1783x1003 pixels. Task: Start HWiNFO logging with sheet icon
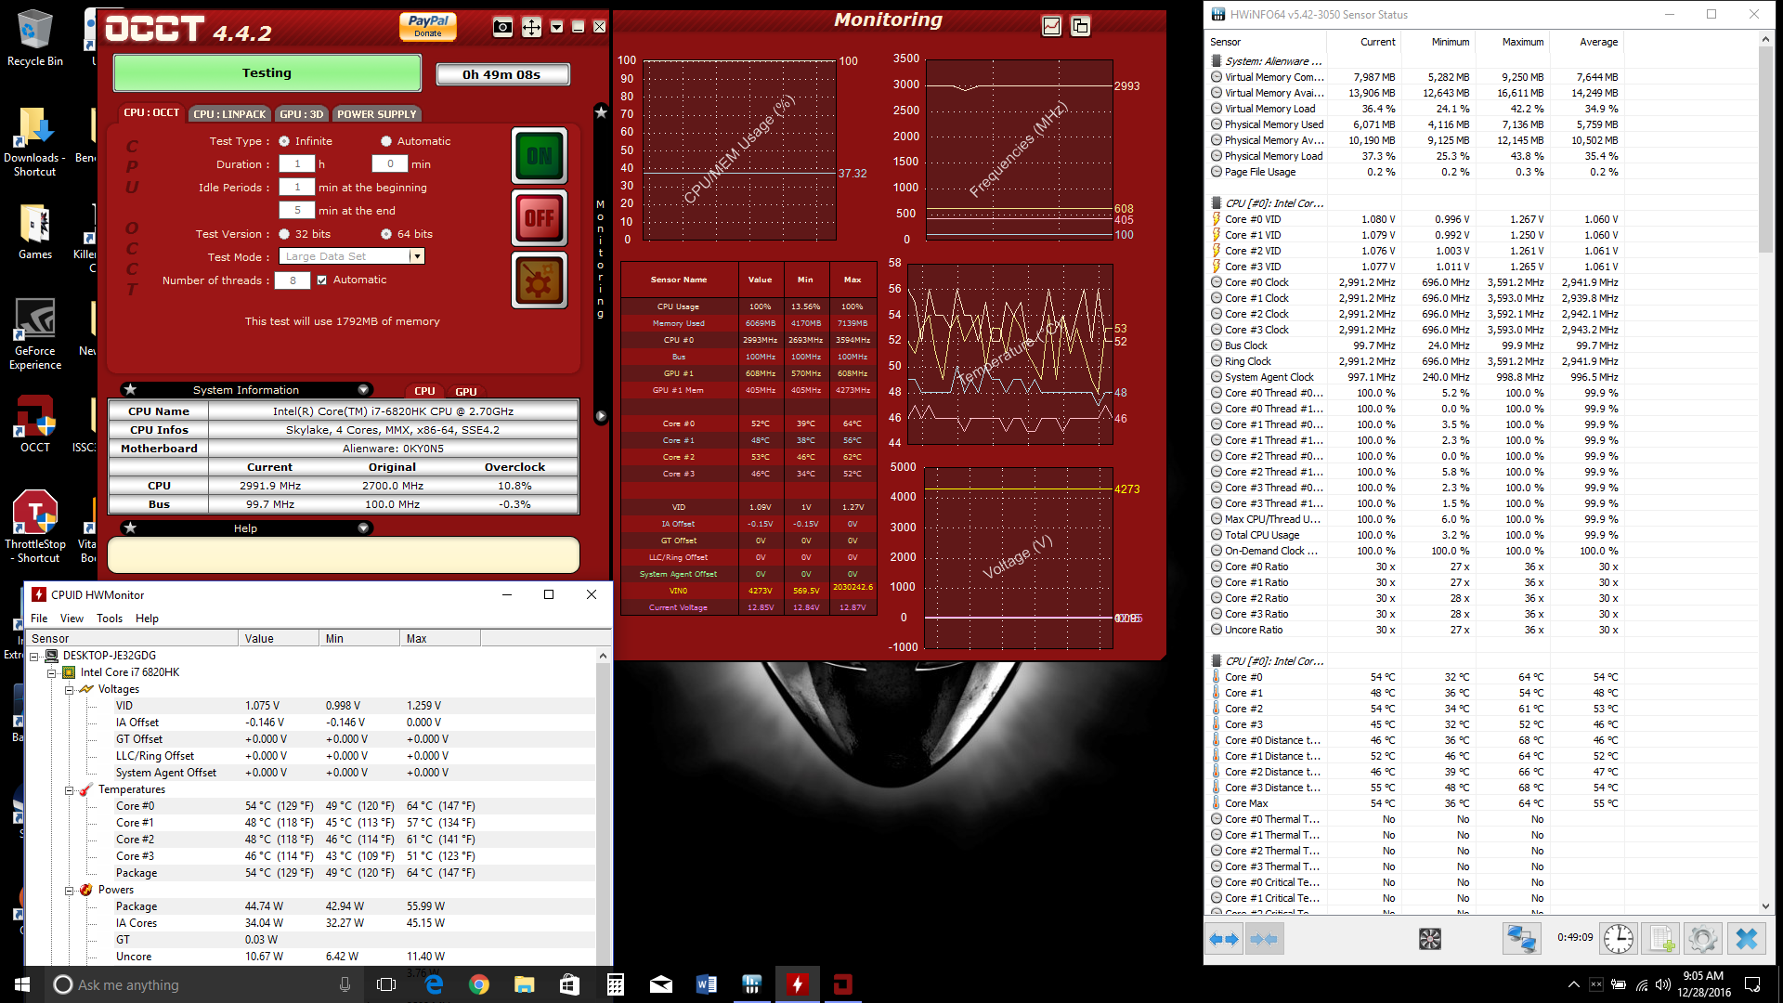(x=1660, y=939)
